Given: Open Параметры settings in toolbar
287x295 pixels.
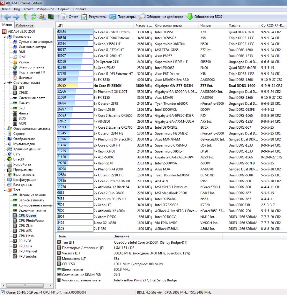Looking at the screenshot, I should pyautogui.click(x=122, y=17).
